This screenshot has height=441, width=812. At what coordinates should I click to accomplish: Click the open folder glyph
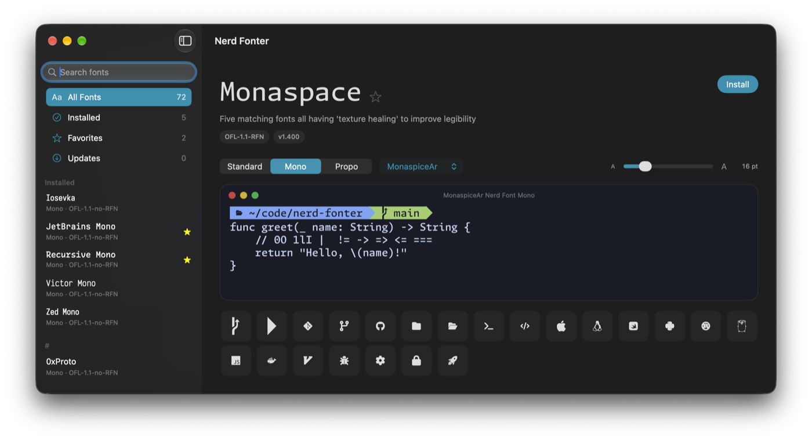tap(452, 326)
